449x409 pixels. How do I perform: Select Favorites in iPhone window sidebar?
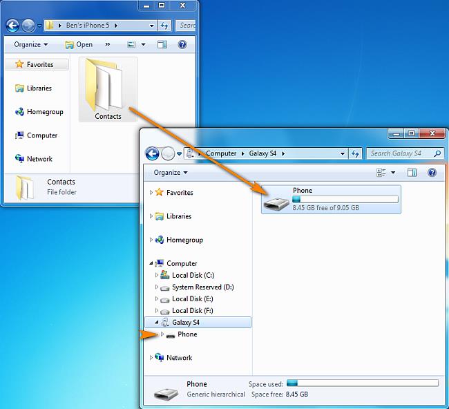(37, 64)
